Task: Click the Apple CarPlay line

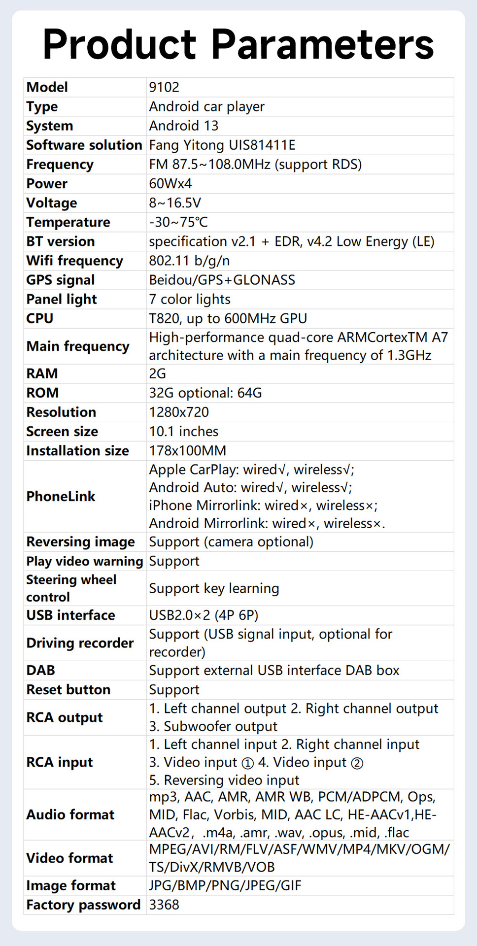Action: (x=251, y=470)
